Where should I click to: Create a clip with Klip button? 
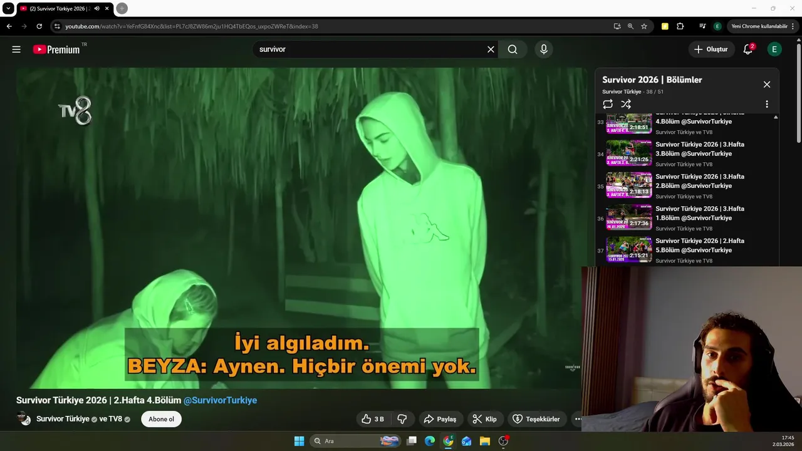click(x=484, y=419)
